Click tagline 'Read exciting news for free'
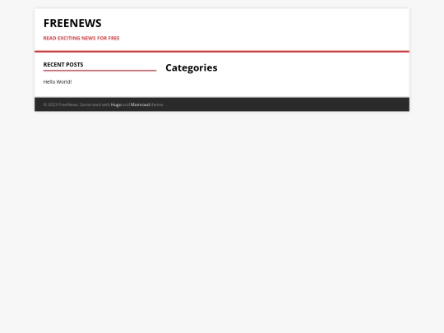The width and height of the screenshot is (444, 333). point(81,38)
